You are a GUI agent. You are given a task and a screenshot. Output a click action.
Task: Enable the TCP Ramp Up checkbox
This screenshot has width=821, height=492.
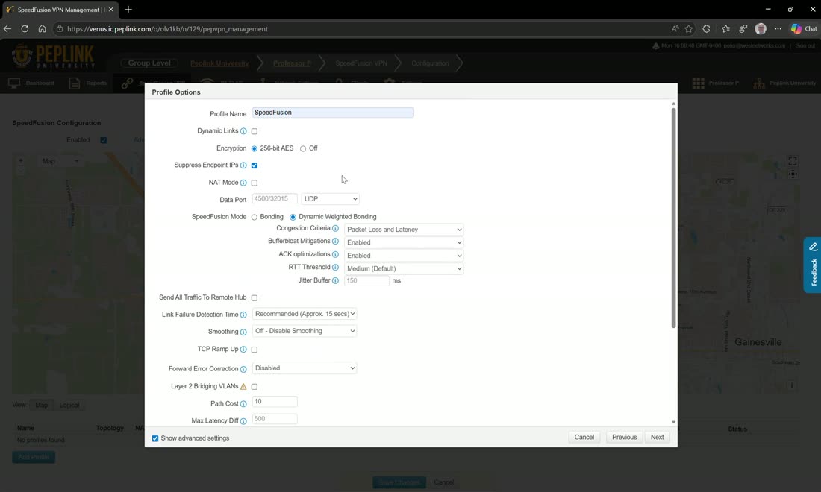point(255,350)
